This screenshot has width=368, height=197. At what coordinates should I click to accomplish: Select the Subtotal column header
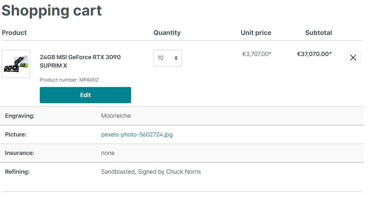[318, 33]
